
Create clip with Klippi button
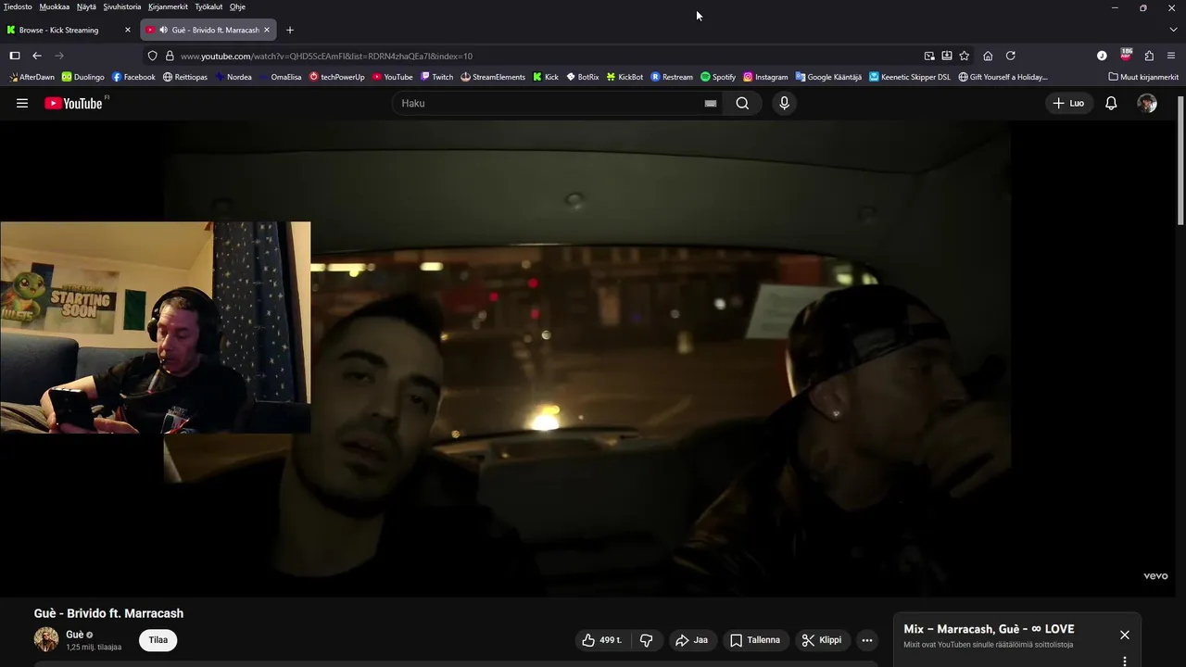[822, 640]
